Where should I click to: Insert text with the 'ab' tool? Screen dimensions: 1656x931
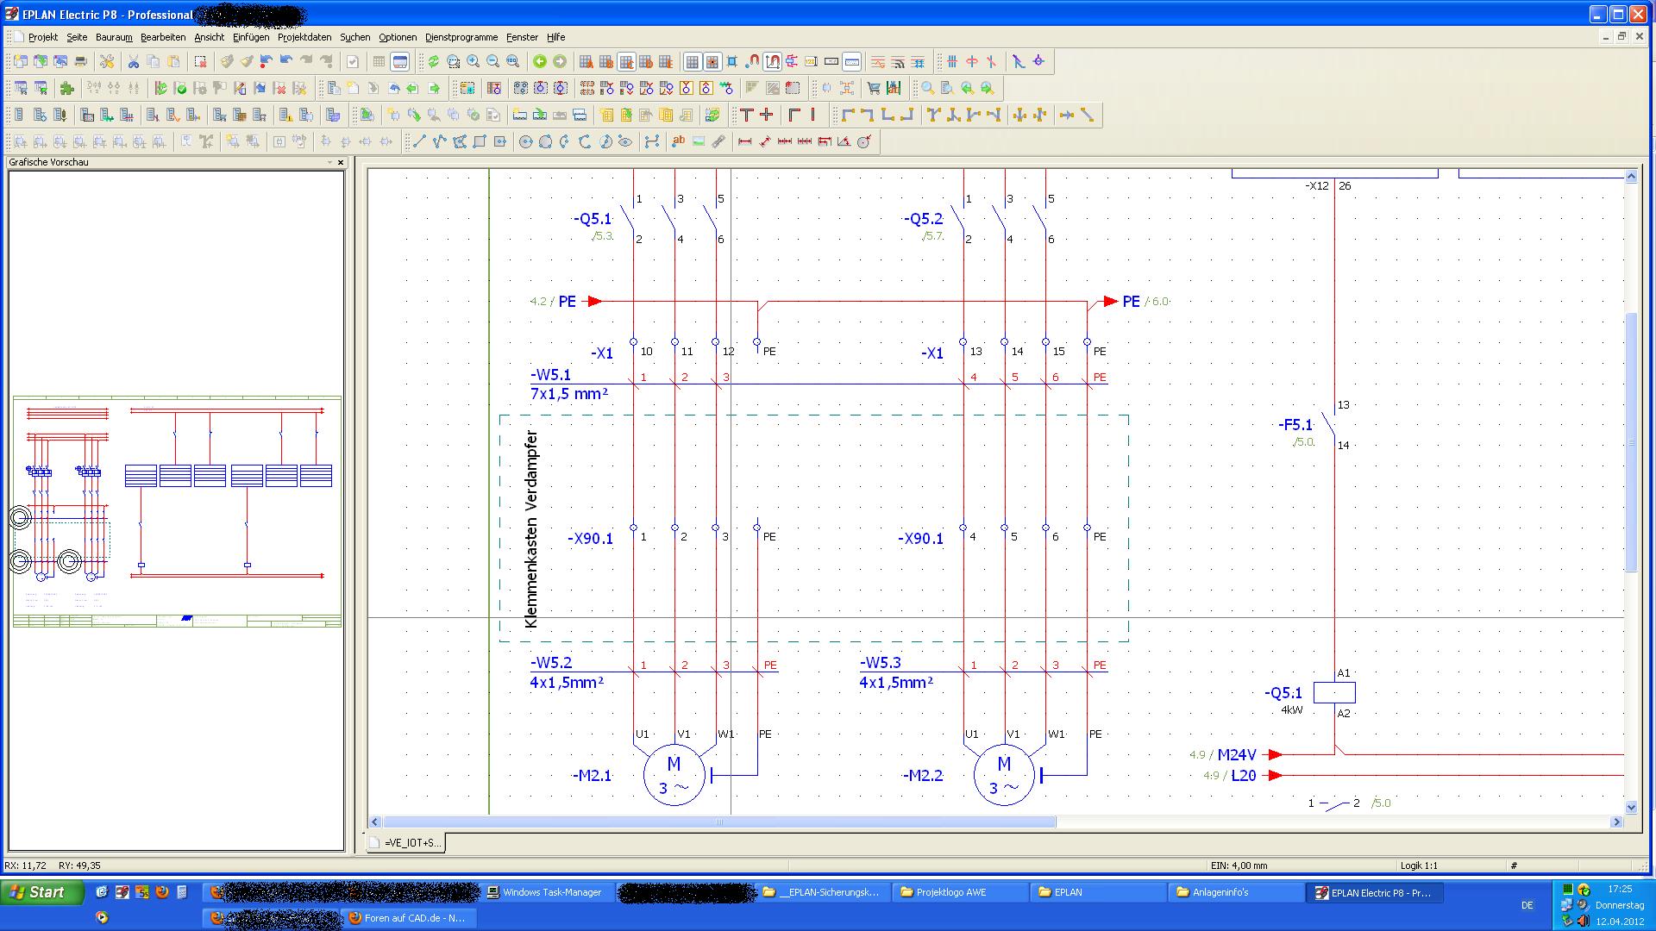679,141
